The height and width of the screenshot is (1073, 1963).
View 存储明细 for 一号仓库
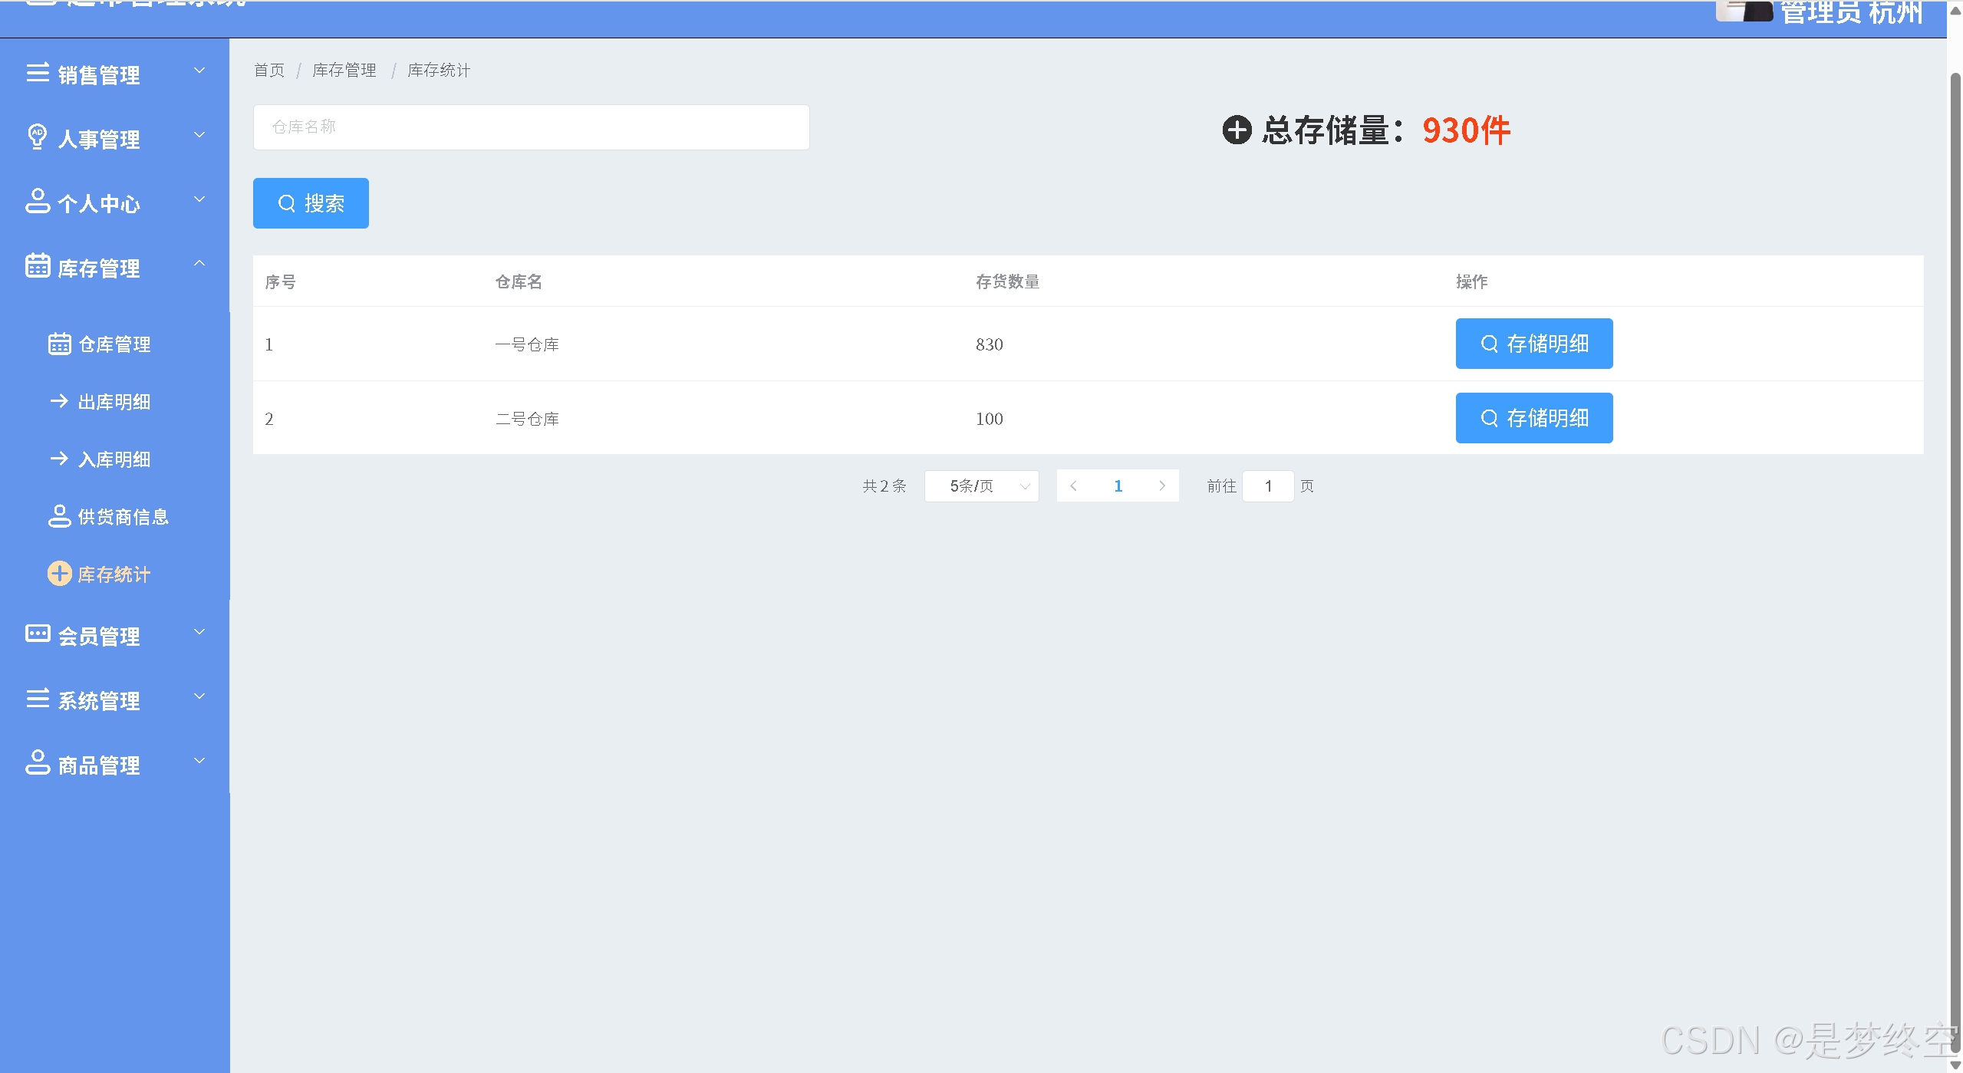(1533, 344)
